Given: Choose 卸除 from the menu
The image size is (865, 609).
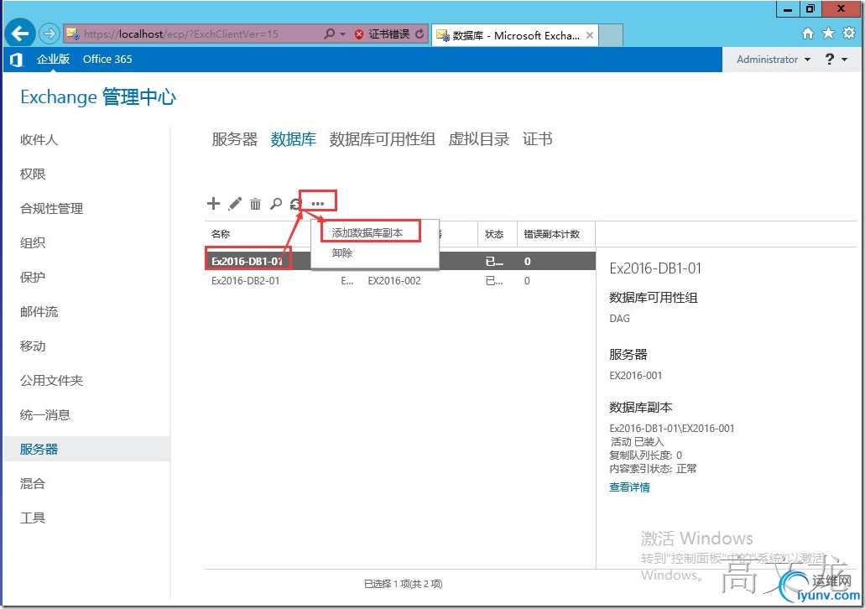Looking at the screenshot, I should [342, 252].
